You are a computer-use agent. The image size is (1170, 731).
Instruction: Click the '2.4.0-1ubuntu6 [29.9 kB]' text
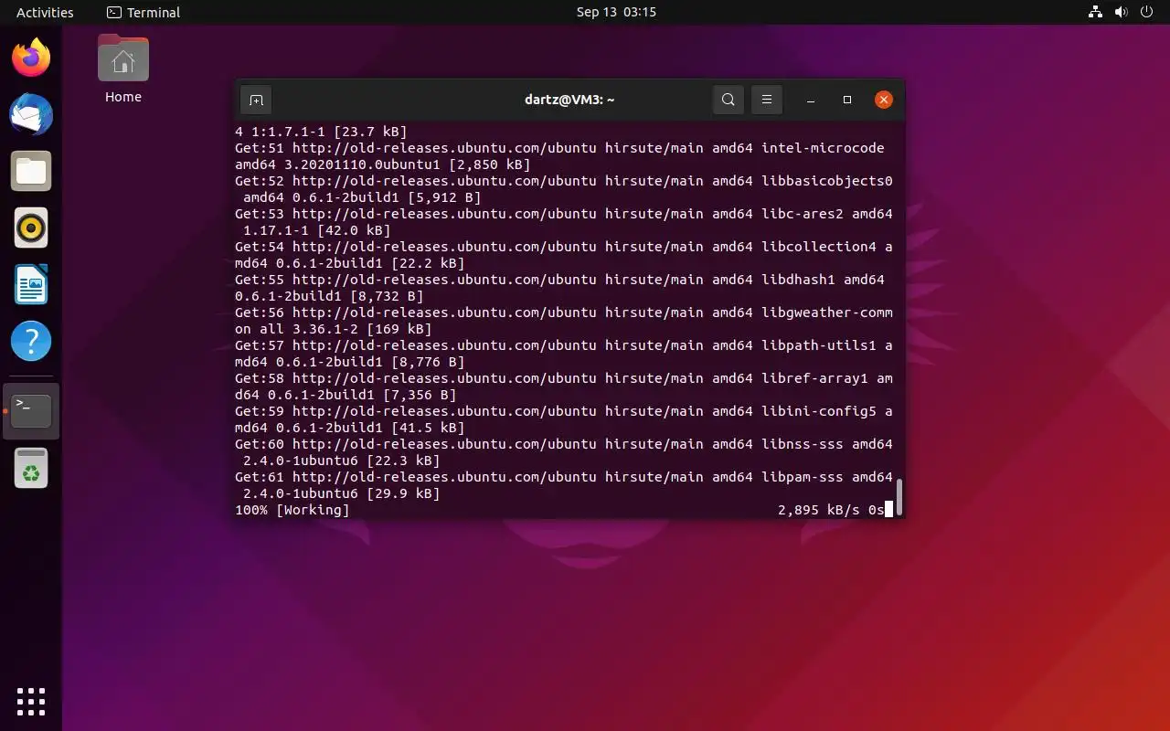coord(342,493)
